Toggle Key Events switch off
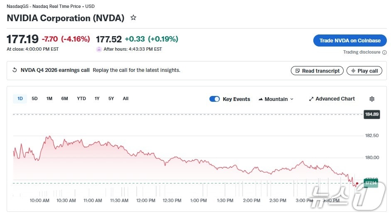Viewport: 391px width, 216px height. [x=214, y=99]
